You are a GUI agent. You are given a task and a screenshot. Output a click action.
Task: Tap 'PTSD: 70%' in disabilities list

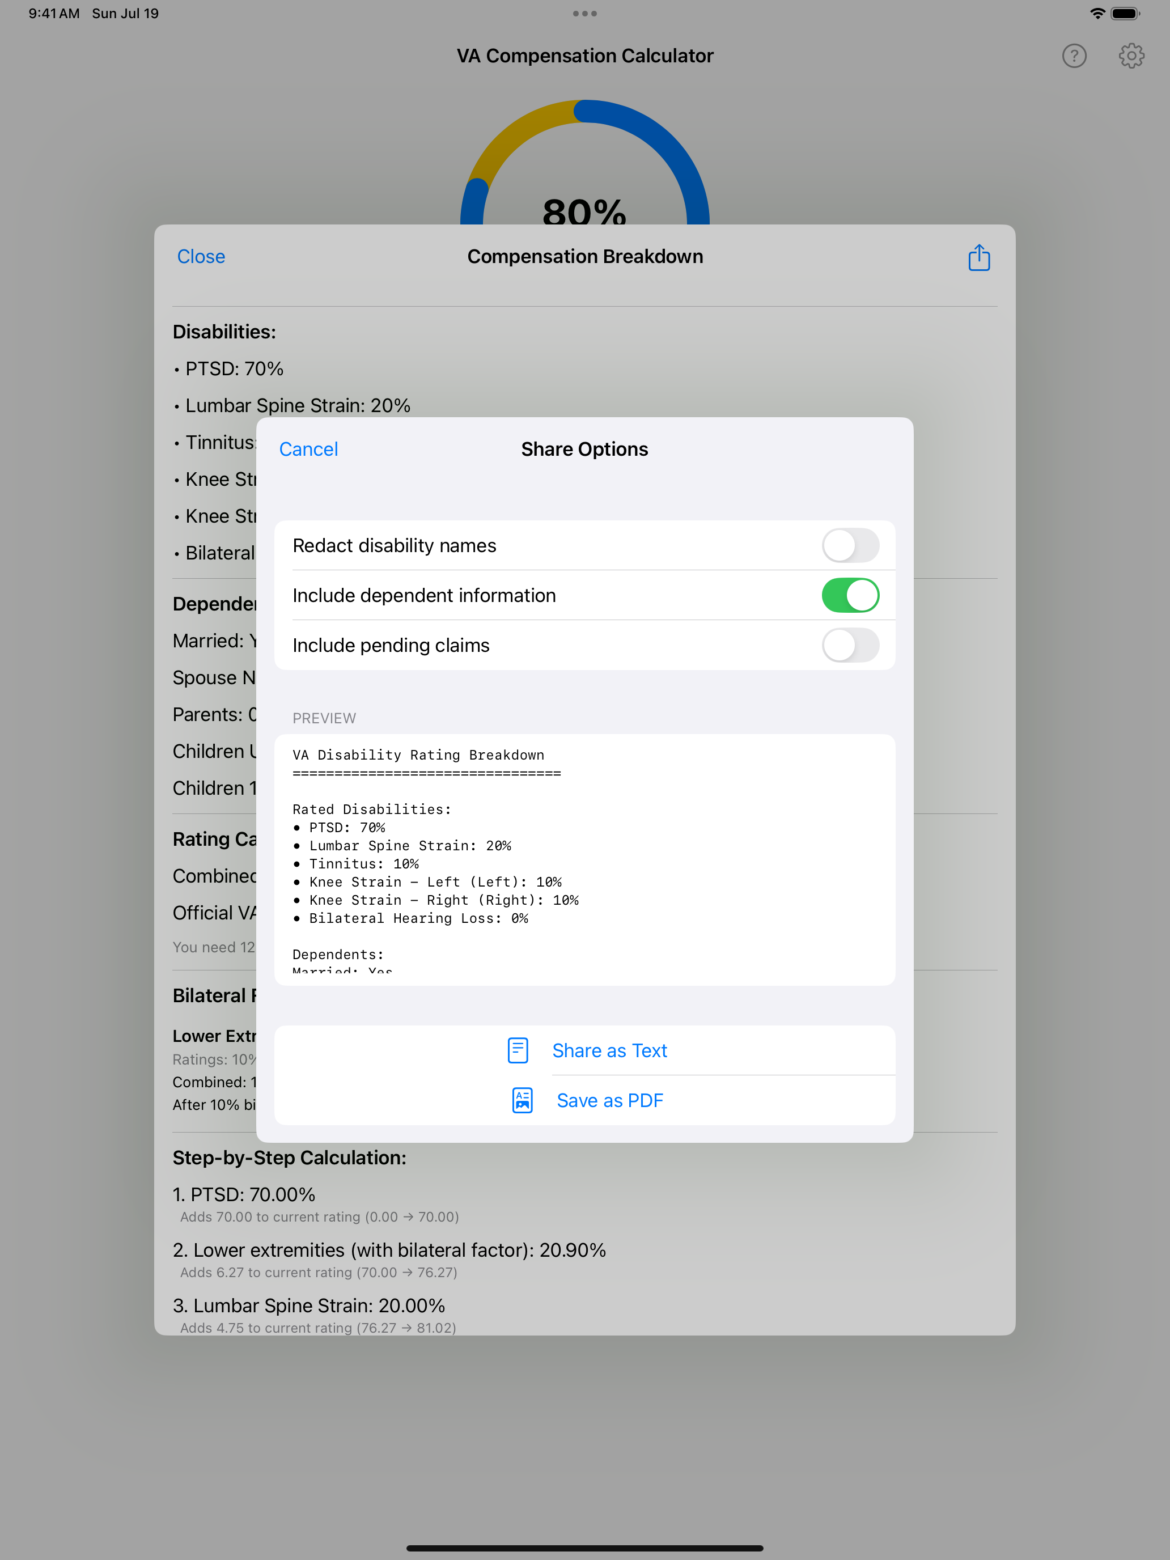[228, 369]
